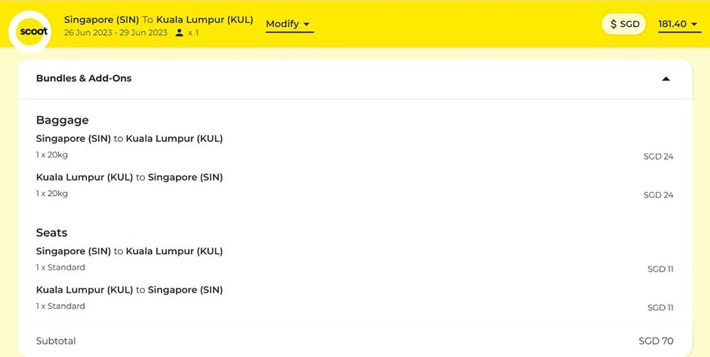Viewport: 710px width, 357px height.
Task: Select outbound baggage Singapore to Kuala Lumpur route
Action: (x=129, y=139)
